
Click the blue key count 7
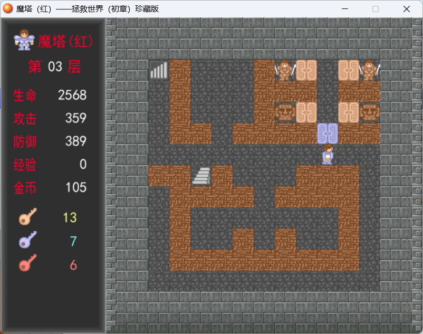point(73,241)
